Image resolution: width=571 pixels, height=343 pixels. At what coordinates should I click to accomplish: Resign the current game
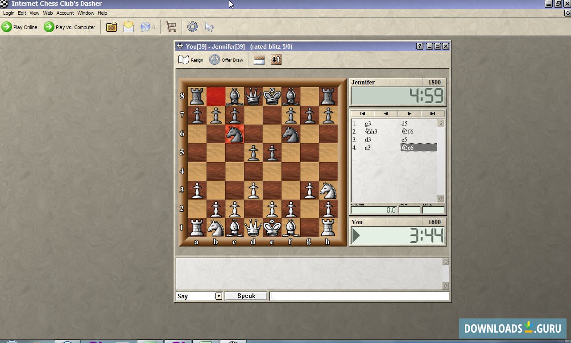tap(191, 60)
